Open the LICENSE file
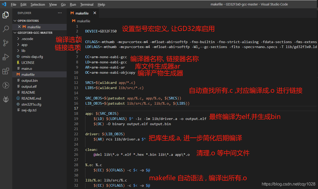Screen dimensions: 318x189 click(39, 63)
